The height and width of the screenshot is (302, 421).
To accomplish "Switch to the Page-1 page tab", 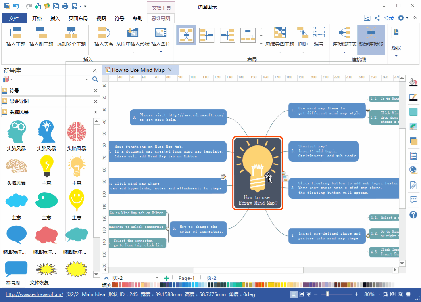I will [186, 278].
